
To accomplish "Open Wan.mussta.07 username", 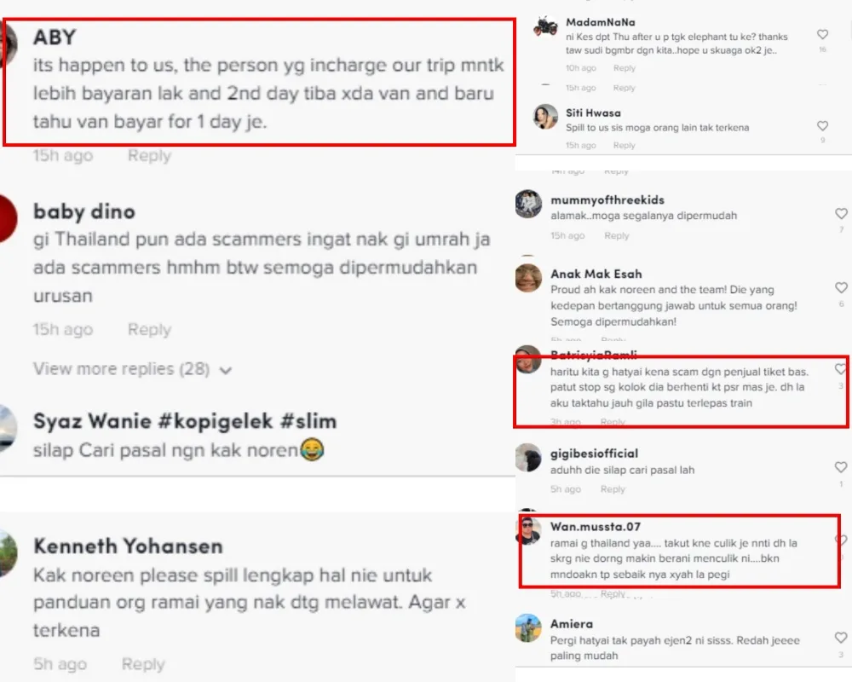I will [596, 527].
